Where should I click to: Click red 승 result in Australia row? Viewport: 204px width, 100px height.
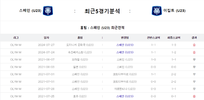pyautogui.click(x=194, y=96)
